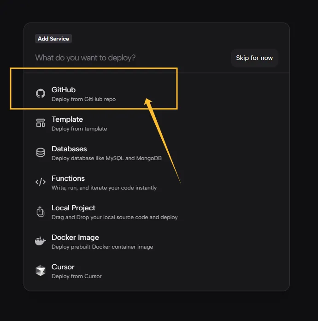Click 'Deploy from Cursor' description
The width and height of the screenshot is (318, 321).
coord(77,276)
